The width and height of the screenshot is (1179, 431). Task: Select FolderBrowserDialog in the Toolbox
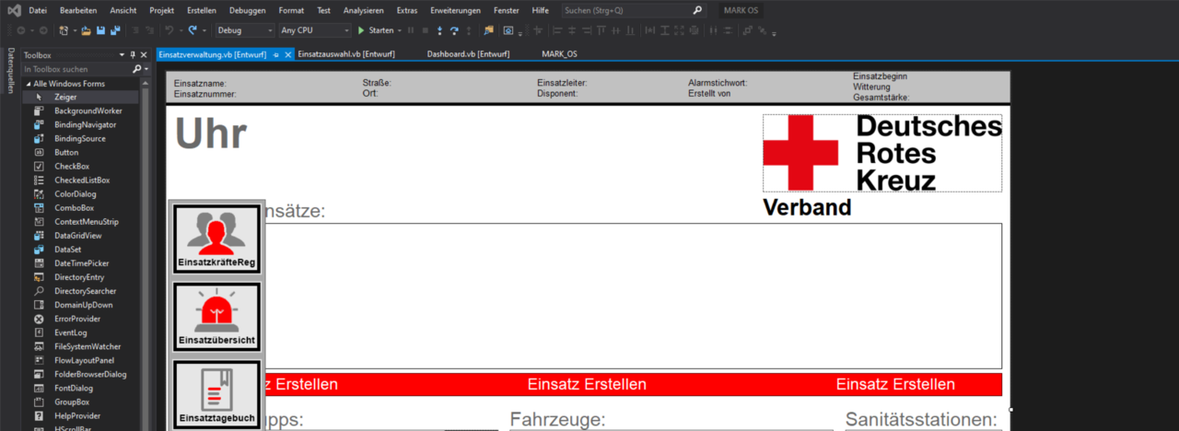[x=81, y=375]
